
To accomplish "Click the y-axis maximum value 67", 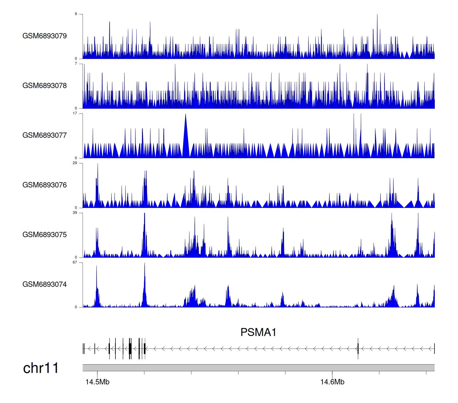I will [x=75, y=263].
